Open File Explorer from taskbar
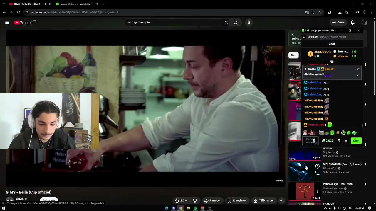376x211 pixels. tap(188, 208)
